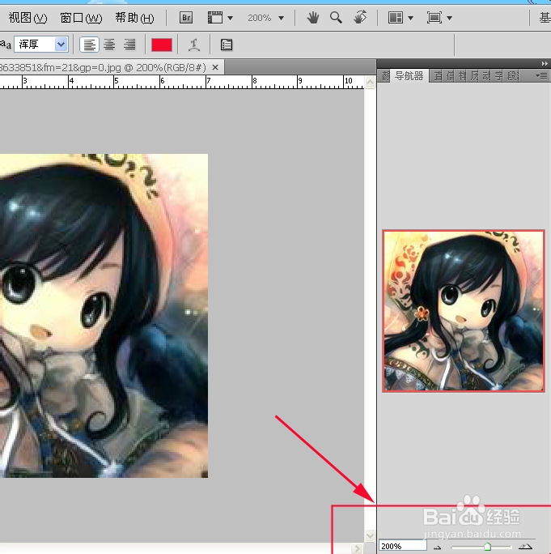The image size is (551, 554).
Task: Align text left
Action: click(x=89, y=45)
